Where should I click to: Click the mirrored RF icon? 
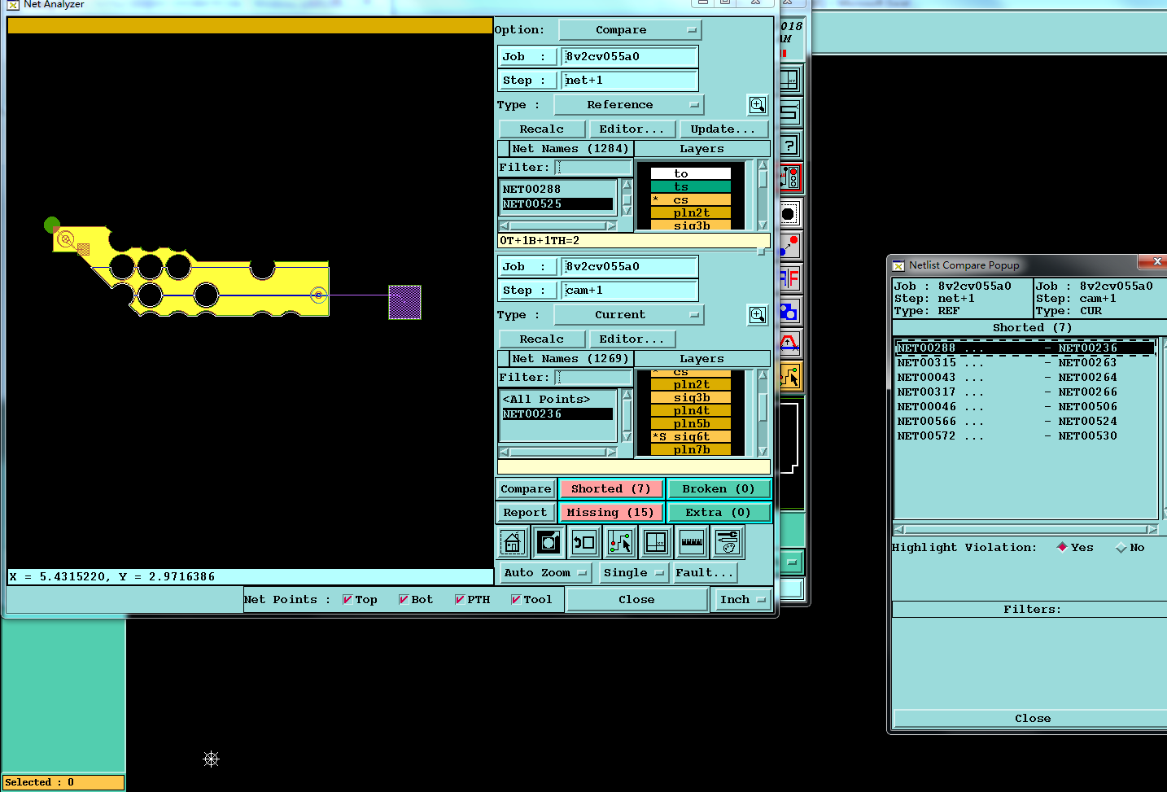pos(789,278)
